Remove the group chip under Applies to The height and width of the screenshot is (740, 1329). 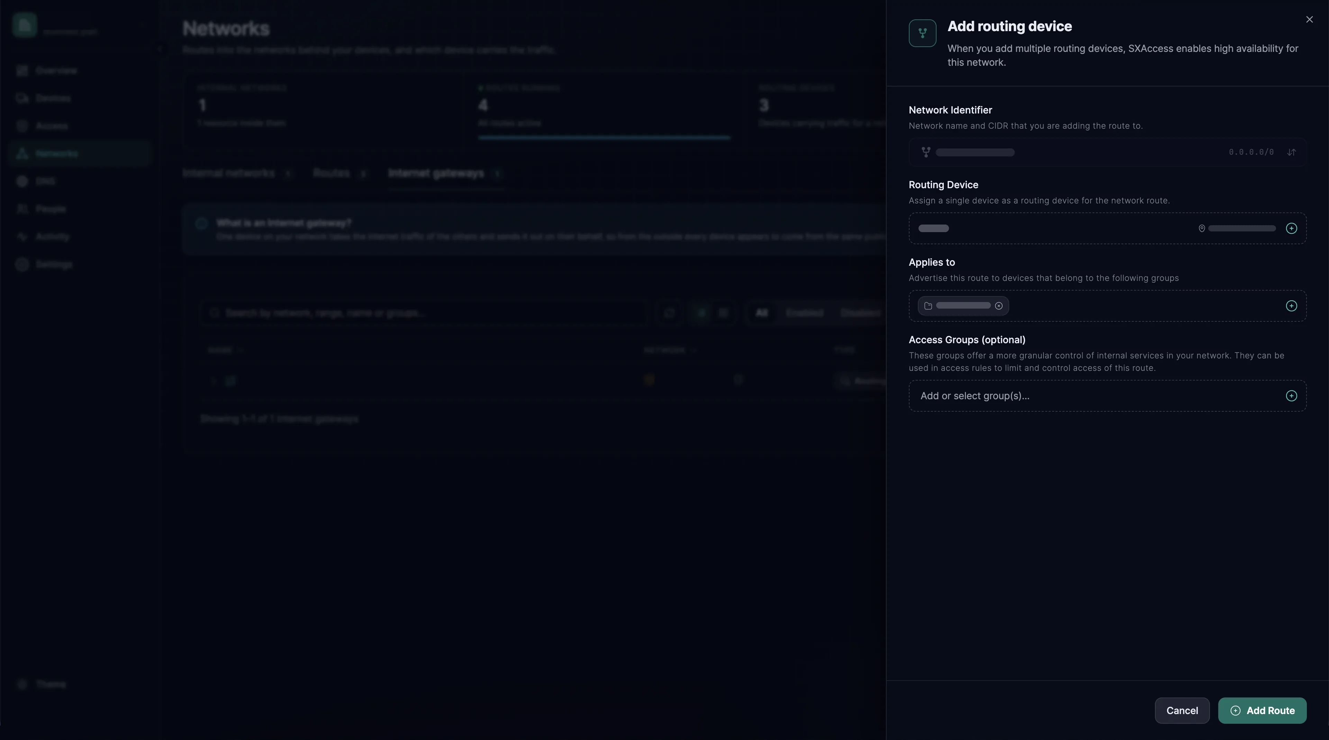point(999,306)
